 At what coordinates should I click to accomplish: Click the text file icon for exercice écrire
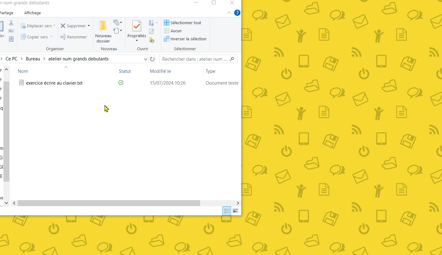tap(21, 82)
